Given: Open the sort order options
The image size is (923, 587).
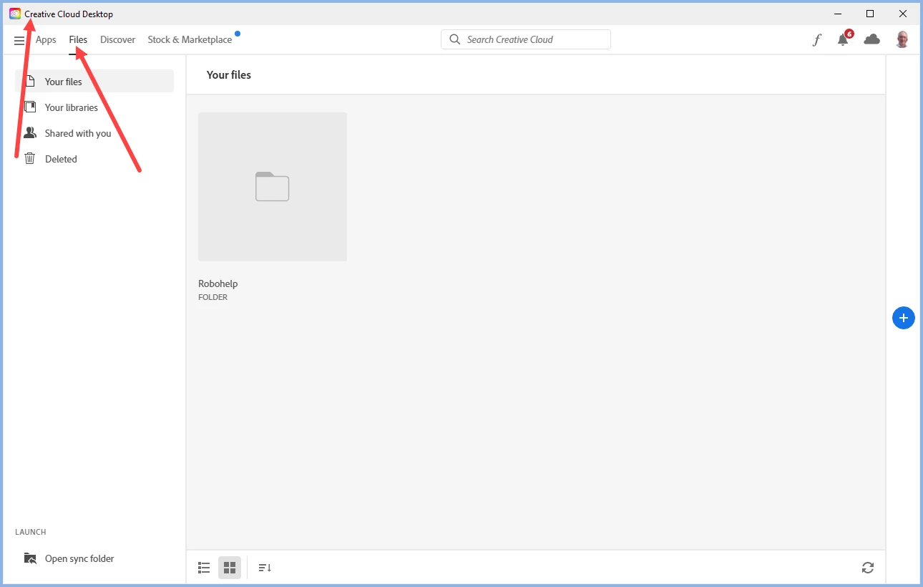Looking at the screenshot, I should click(x=265, y=568).
